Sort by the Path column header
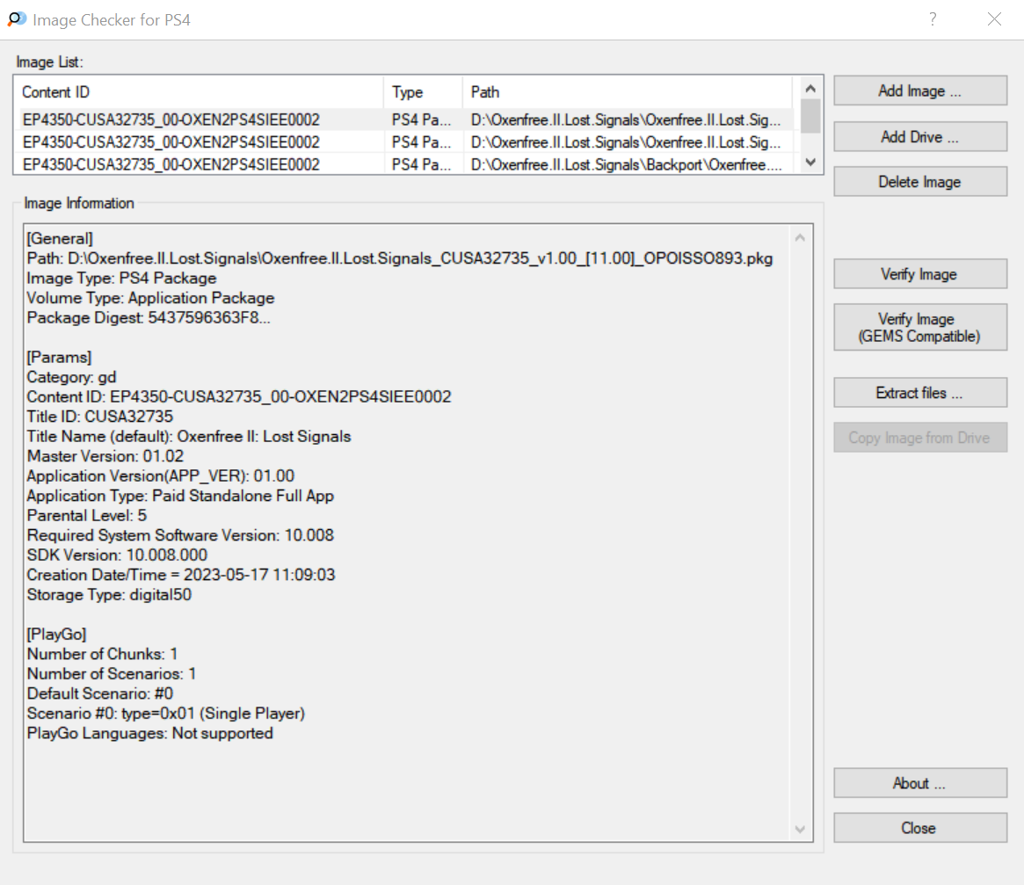The width and height of the screenshot is (1024, 885). (628, 92)
